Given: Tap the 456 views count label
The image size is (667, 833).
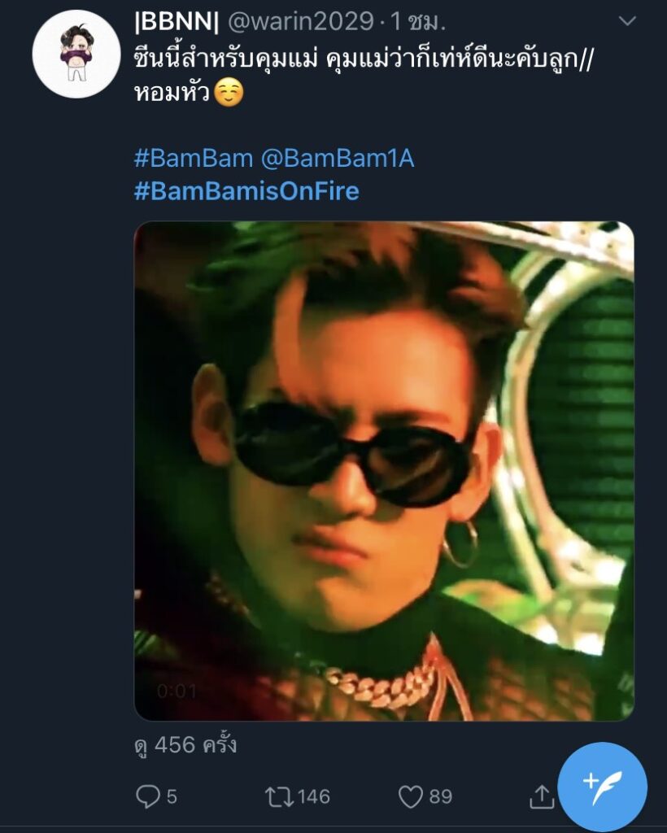Looking at the screenshot, I should tap(185, 744).
